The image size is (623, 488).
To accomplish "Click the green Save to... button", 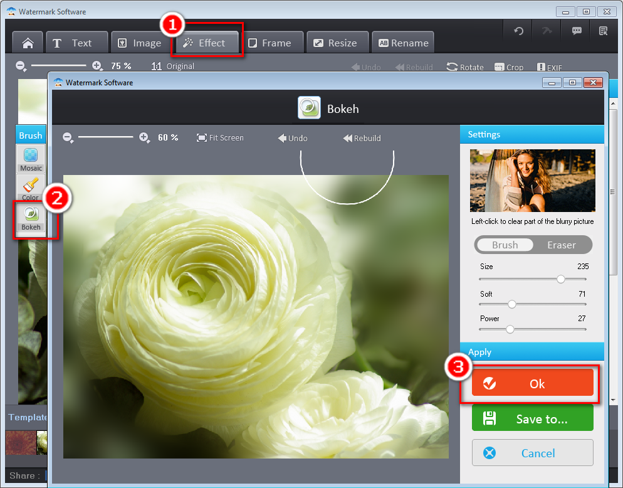I will [x=532, y=418].
